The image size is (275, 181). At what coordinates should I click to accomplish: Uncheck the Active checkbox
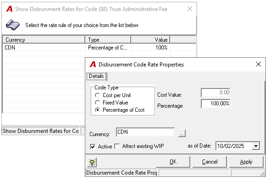pyautogui.click(x=93, y=147)
